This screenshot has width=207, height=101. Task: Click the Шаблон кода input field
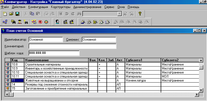pos(54,53)
